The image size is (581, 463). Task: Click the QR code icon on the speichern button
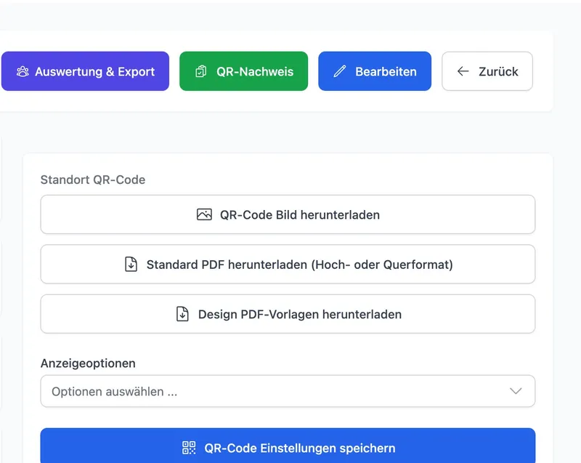point(189,448)
